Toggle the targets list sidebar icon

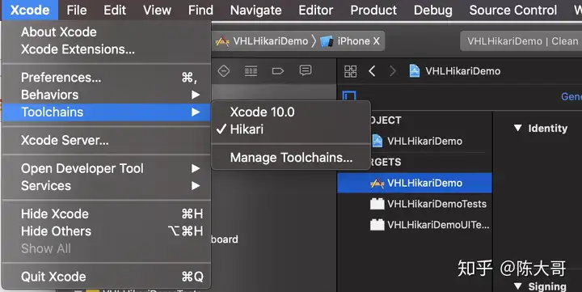pyautogui.click(x=349, y=95)
